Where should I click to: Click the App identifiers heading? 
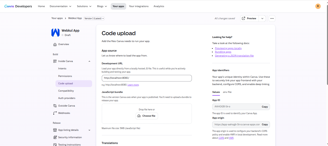[221, 70]
